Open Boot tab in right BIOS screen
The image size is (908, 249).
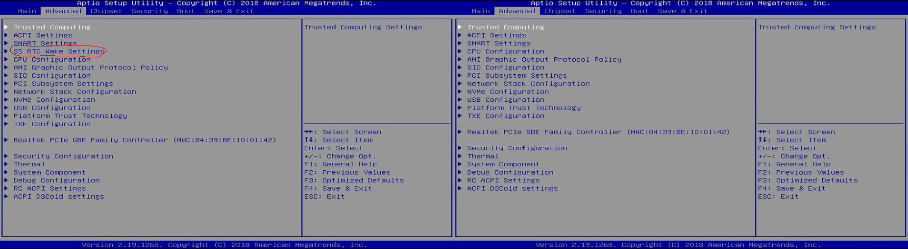[639, 11]
